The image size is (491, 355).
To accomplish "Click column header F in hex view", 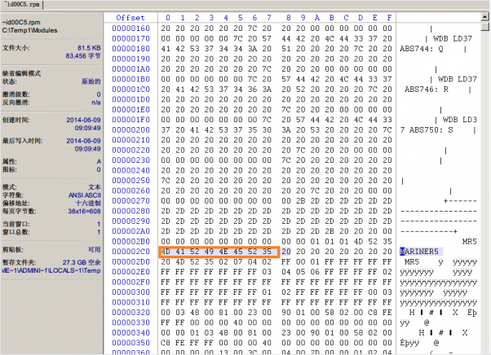I will point(389,18).
